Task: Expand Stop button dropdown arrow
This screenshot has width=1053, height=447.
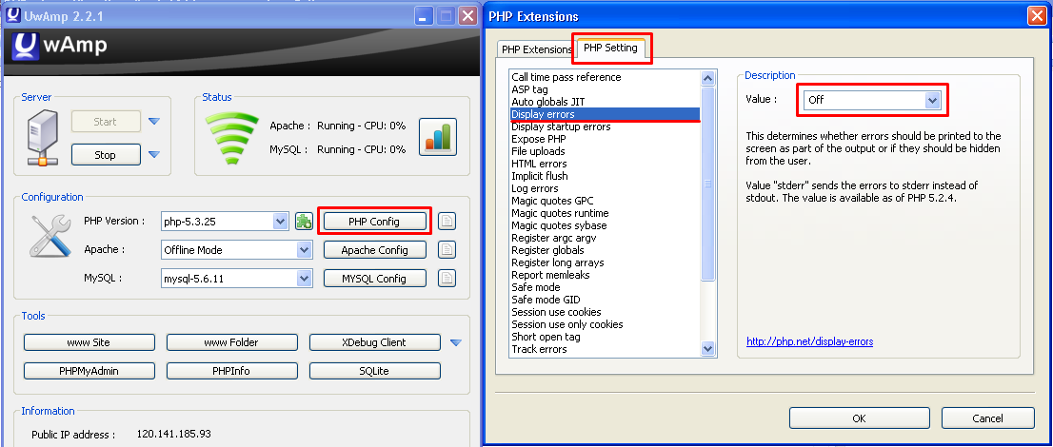Action: click(154, 154)
